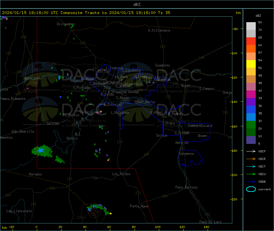The image size is (274, 231).
Task: Select the magenta 39-42 dBZ swatch
Action: coord(251,94)
